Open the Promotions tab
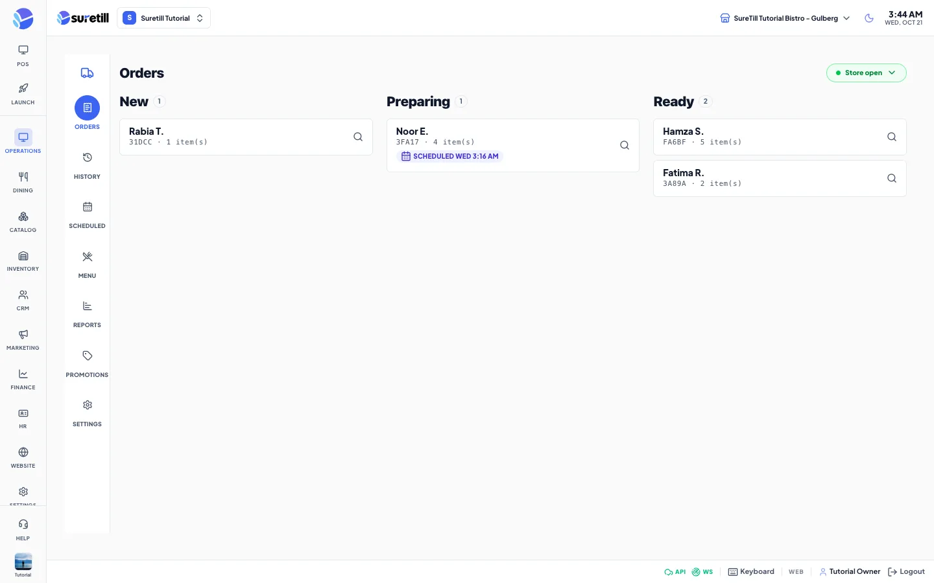The image size is (934, 583). pos(87,364)
